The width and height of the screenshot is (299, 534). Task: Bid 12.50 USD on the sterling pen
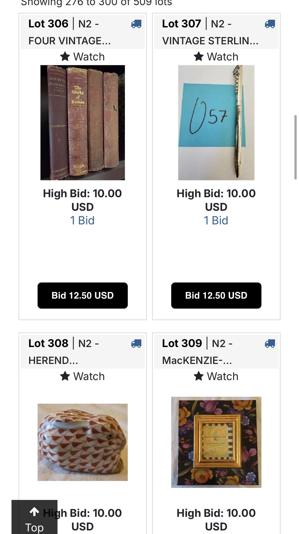coord(216,296)
